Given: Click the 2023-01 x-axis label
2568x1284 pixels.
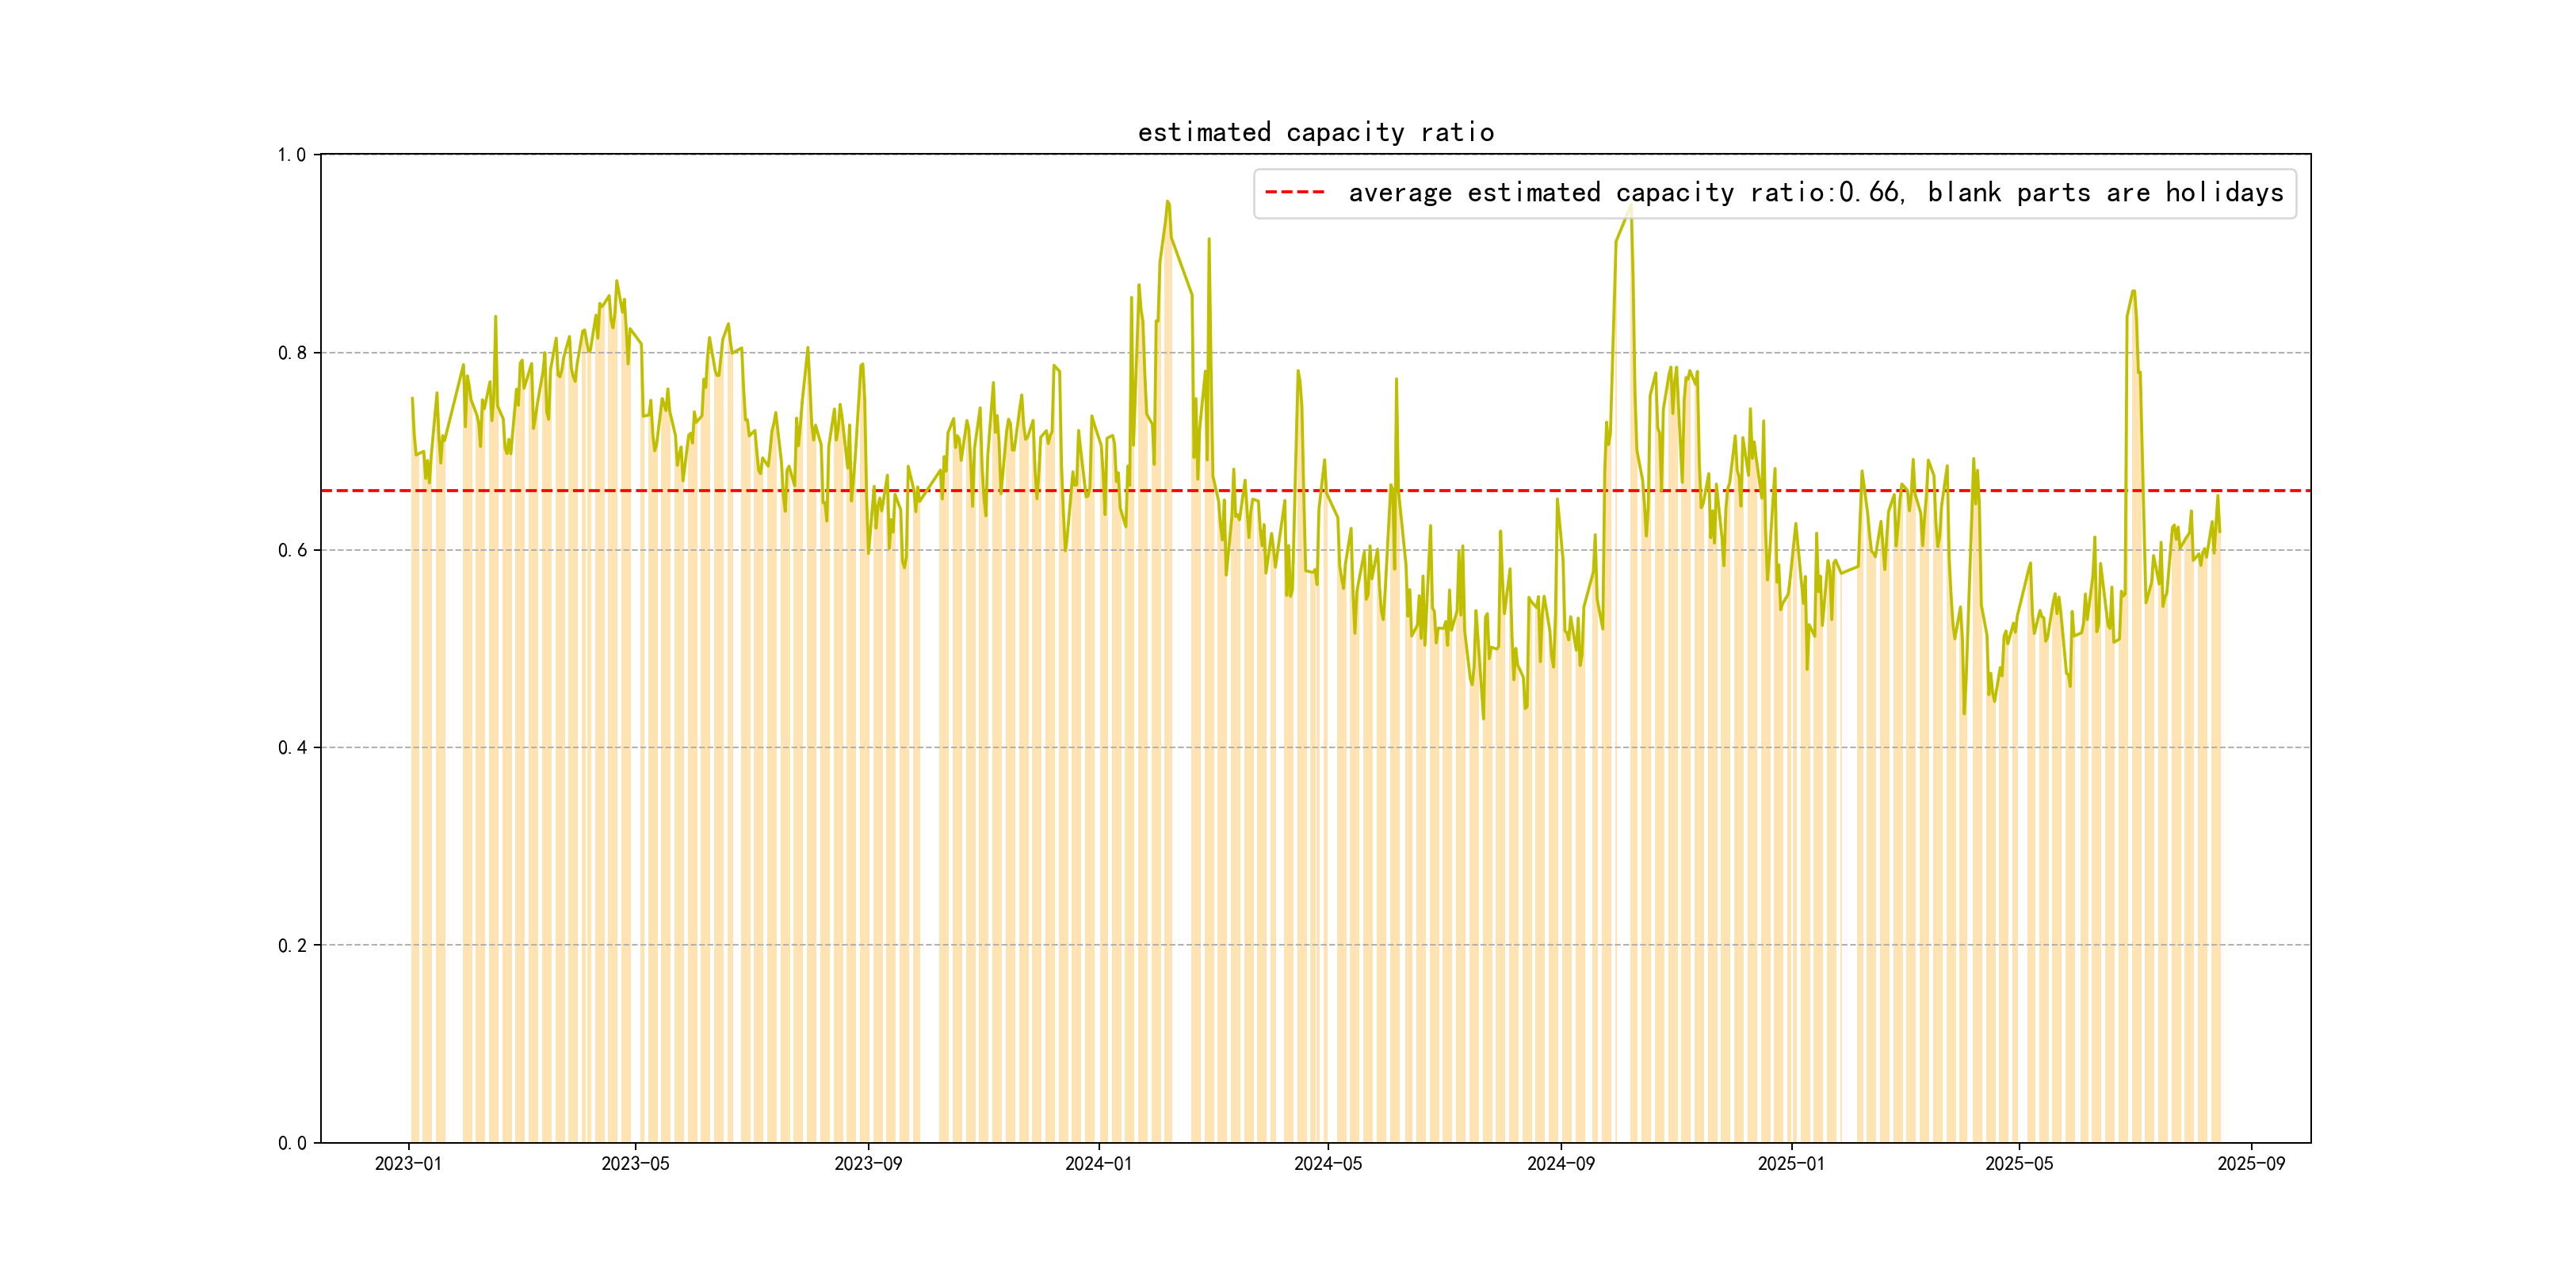Looking at the screenshot, I should (407, 1164).
